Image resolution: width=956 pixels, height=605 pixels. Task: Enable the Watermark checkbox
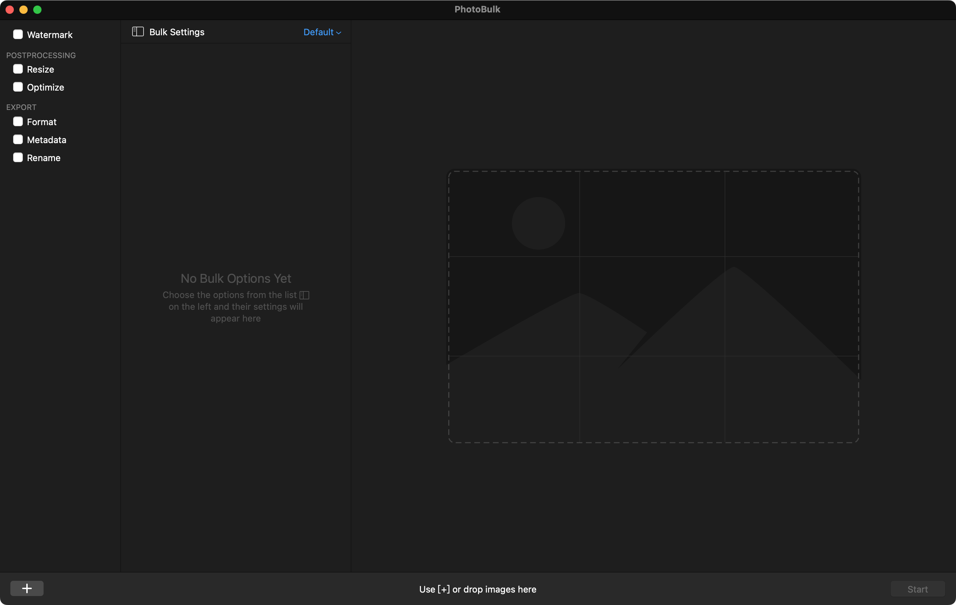[18, 35]
